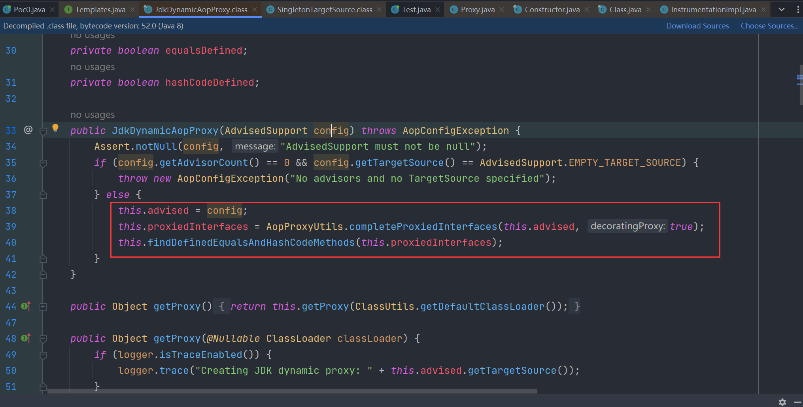Click the horizontal scrollbar under the editor
This screenshot has height=407, width=803.
coord(292,391)
